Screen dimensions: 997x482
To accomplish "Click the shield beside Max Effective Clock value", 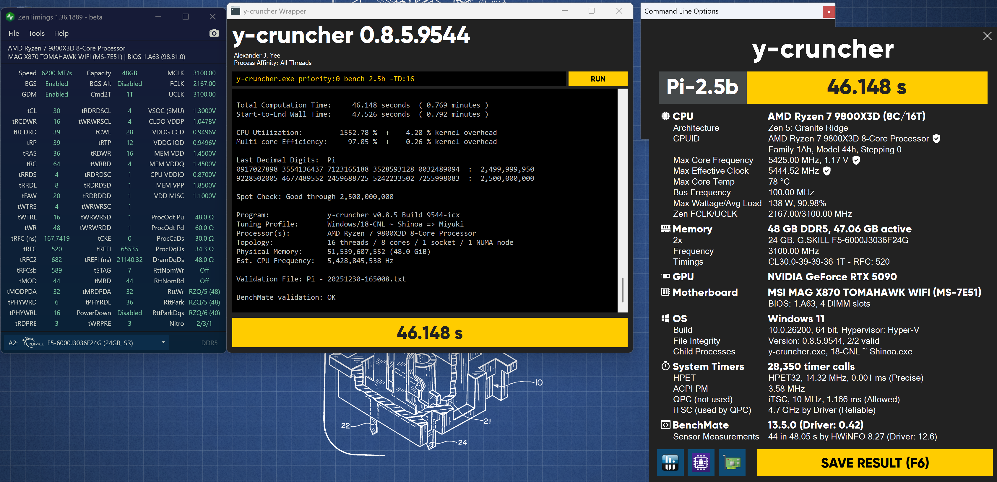I will click(x=827, y=171).
